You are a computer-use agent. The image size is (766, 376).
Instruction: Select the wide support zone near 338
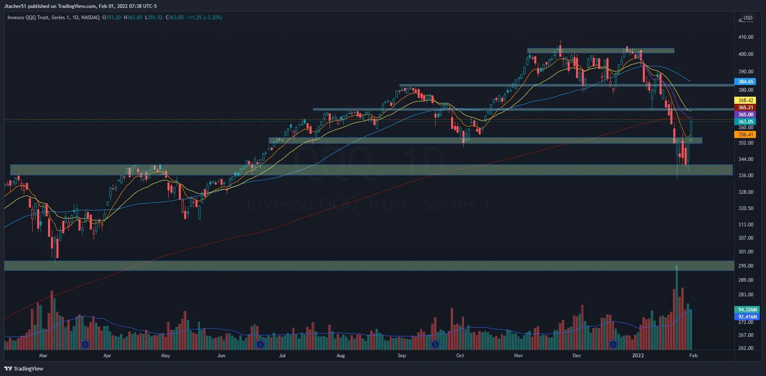(371, 170)
